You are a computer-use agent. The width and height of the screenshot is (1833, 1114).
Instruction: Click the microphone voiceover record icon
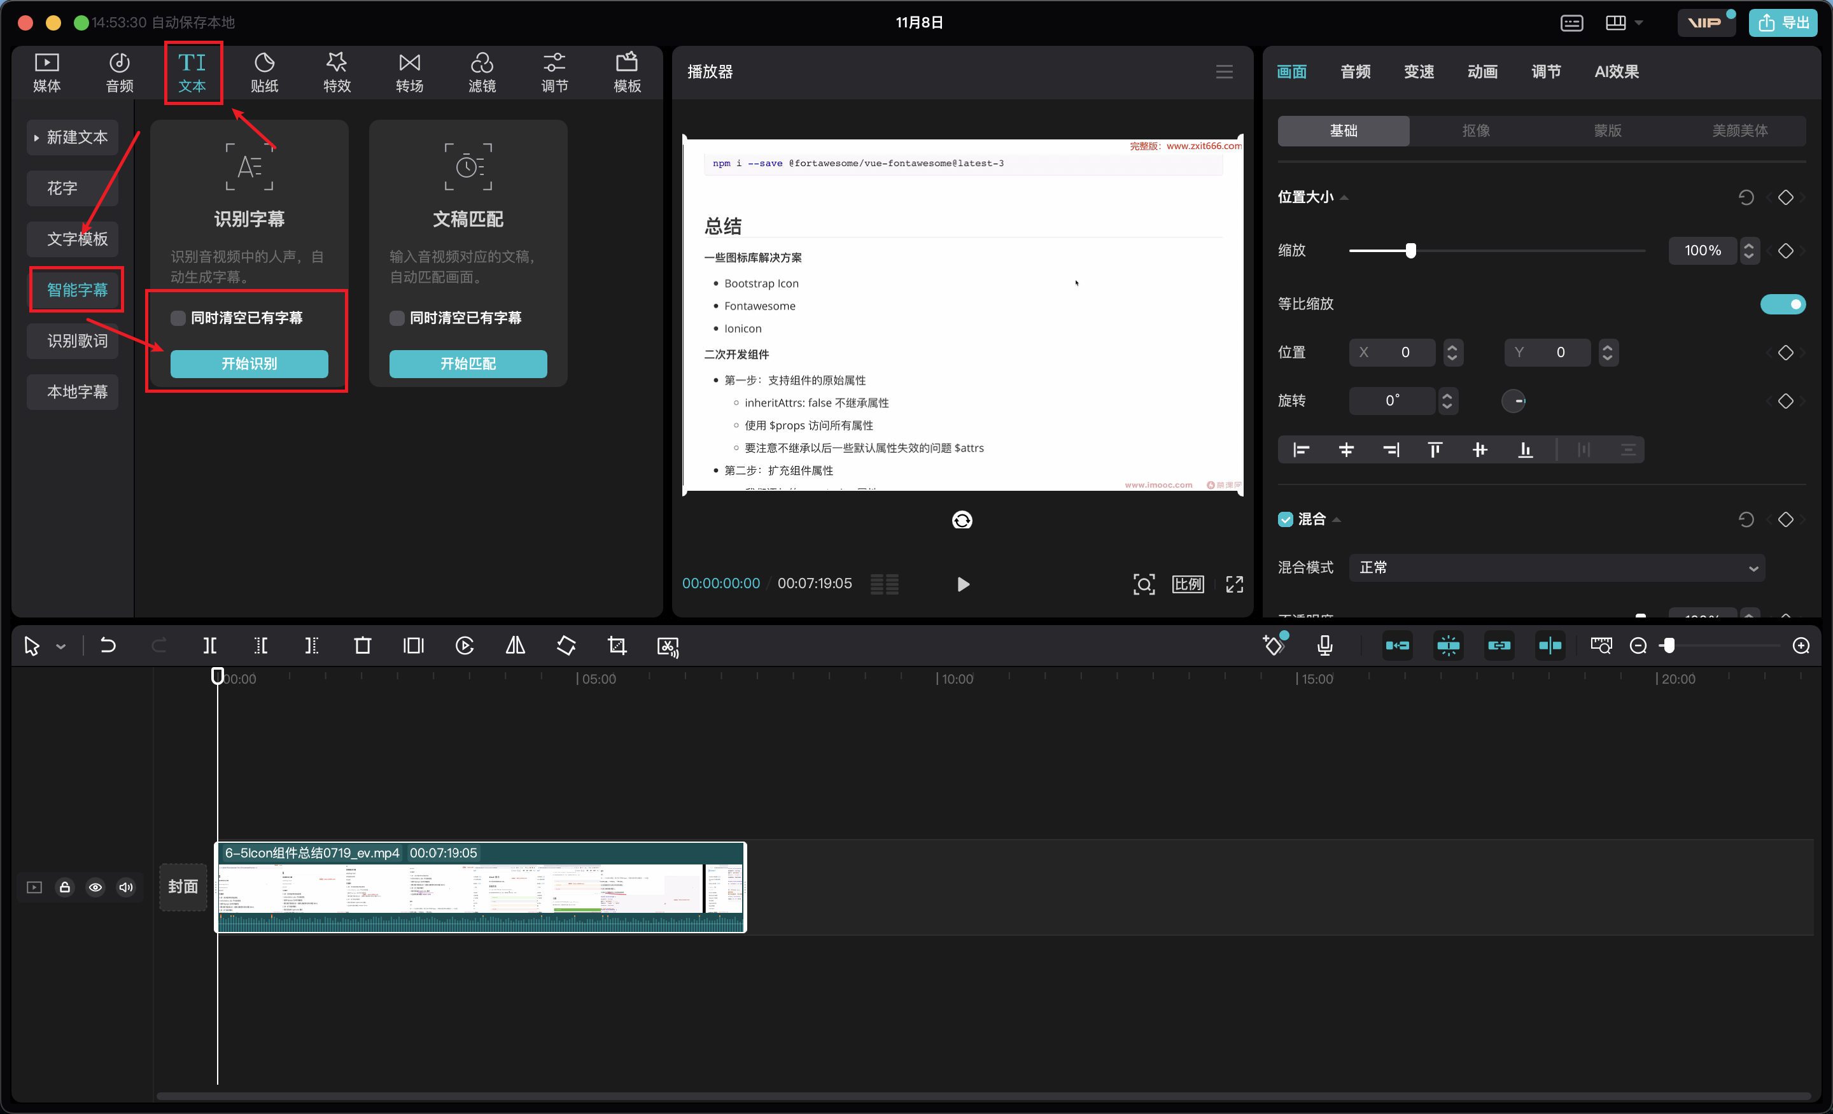point(1325,645)
